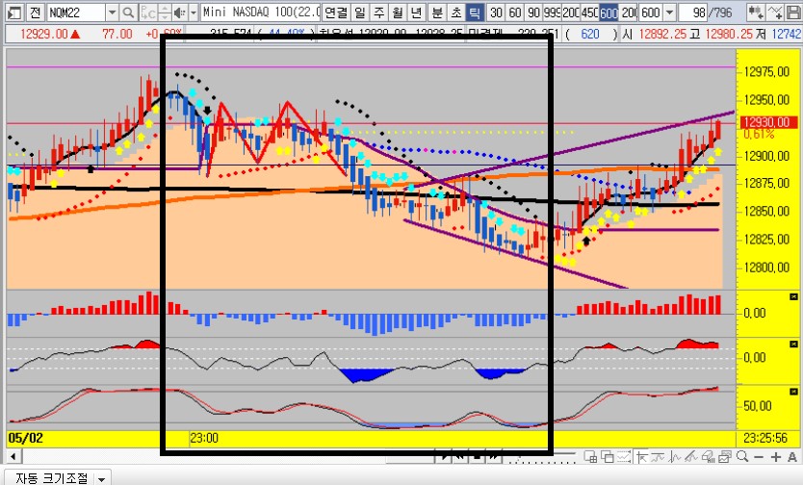This screenshot has width=803, height=485.
Task: Click the eraser tool icon in the bottom toolbar
Action: [x=709, y=456]
